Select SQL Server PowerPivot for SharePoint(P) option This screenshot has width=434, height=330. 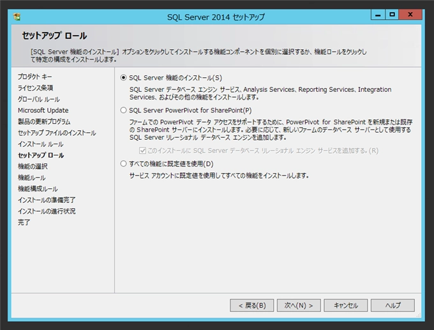[x=123, y=110]
